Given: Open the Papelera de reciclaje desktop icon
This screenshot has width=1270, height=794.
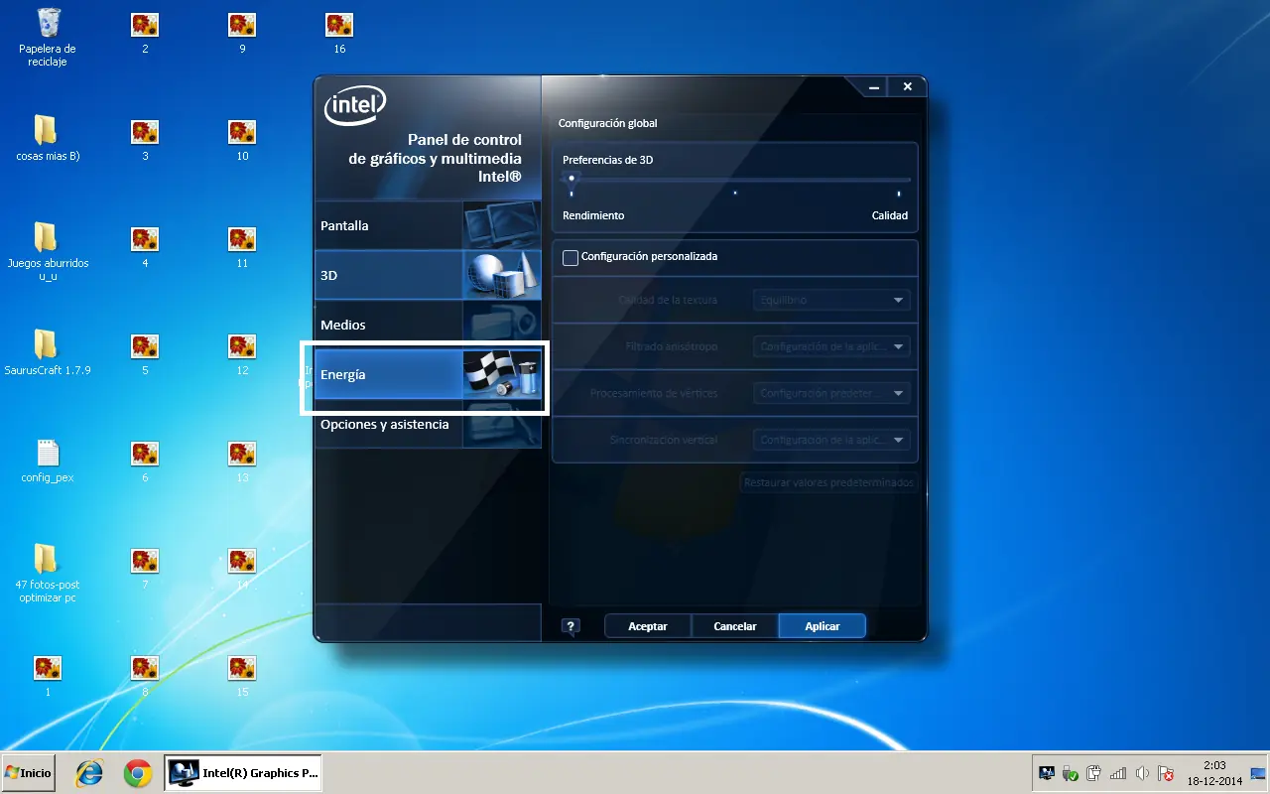Looking at the screenshot, I should (48, 37).
